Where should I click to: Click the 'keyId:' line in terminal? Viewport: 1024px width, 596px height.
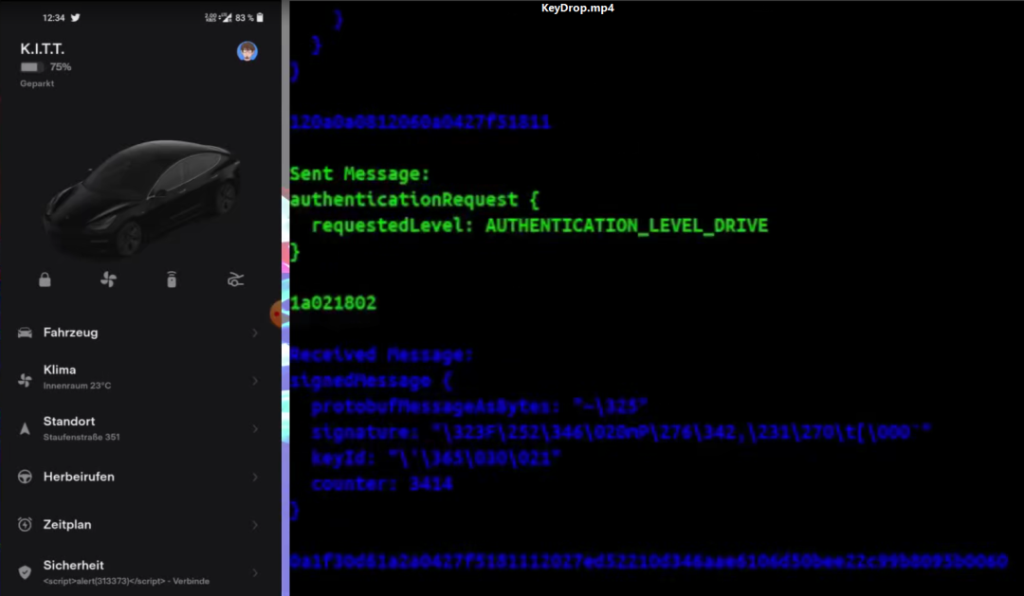(436, 458)
